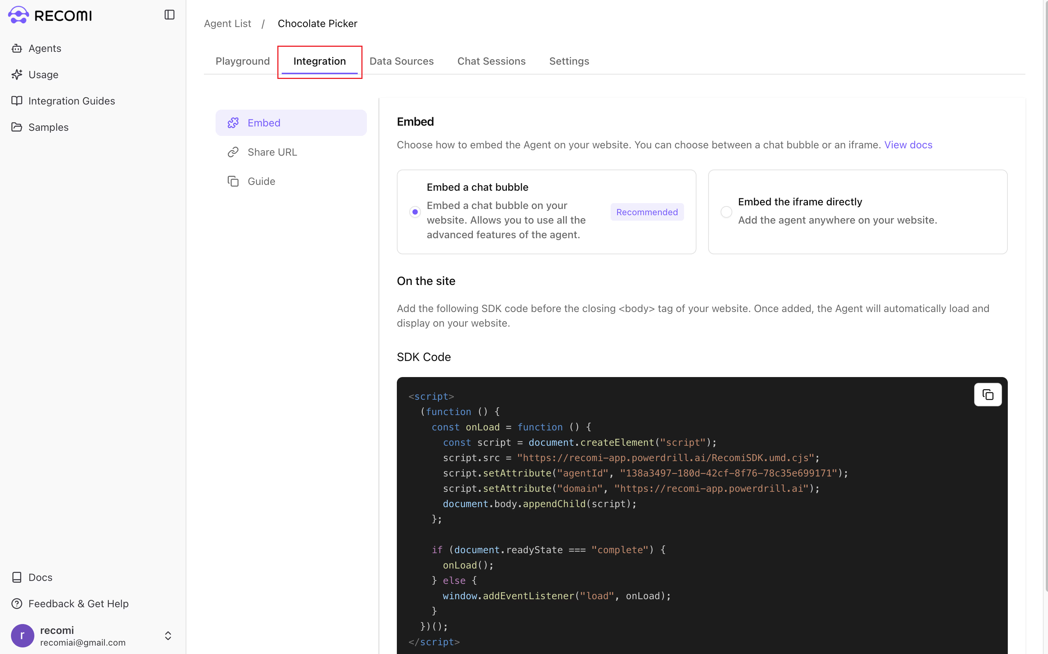Click the Feedback help circle icon
The width and height of the screenshot is (1048, 654).
[17, 604]
